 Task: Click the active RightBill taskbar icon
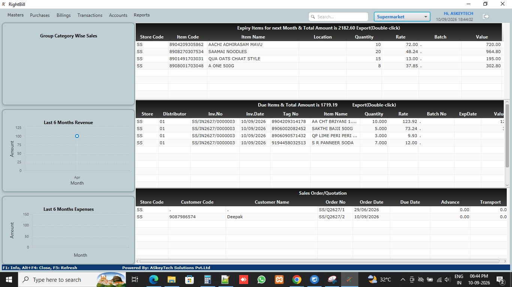(x=350, y=280)
